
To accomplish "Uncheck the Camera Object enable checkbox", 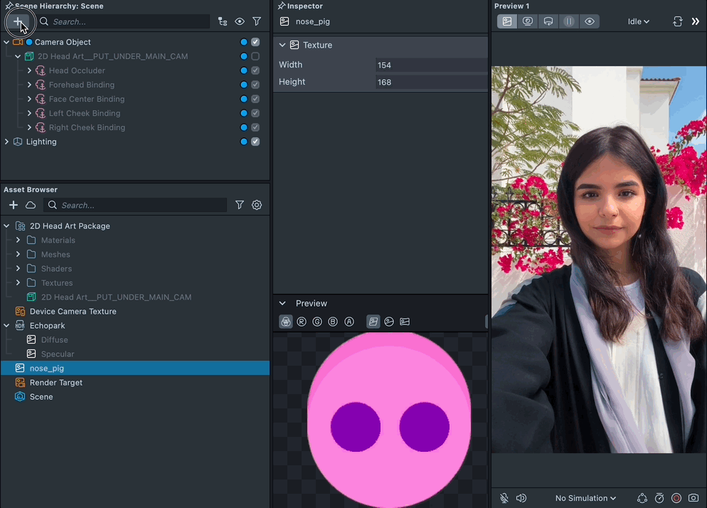I will 255,42.
